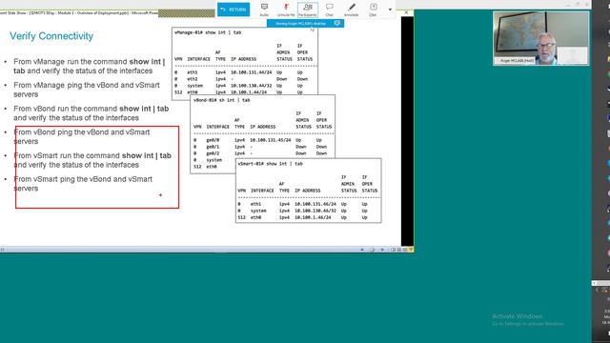The image size is (610, 343).
Task: Click IP address 10.100.131.46/24 in vSmart table
Action: click(315, 204)
